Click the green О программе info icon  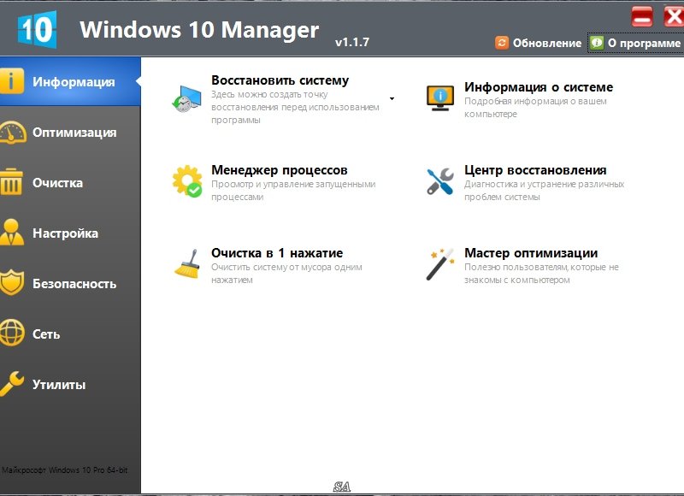pyautogui.click(x=597, y=43)
